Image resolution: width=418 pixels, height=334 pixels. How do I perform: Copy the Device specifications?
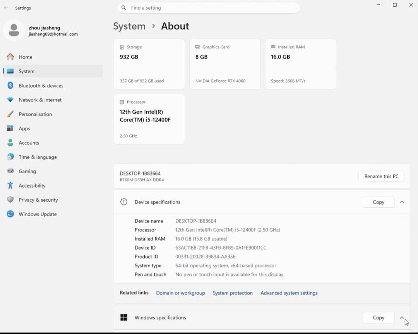[379, 202]
